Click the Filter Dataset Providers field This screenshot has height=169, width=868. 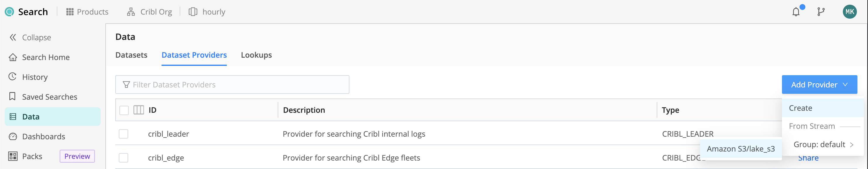click(232, 85)
